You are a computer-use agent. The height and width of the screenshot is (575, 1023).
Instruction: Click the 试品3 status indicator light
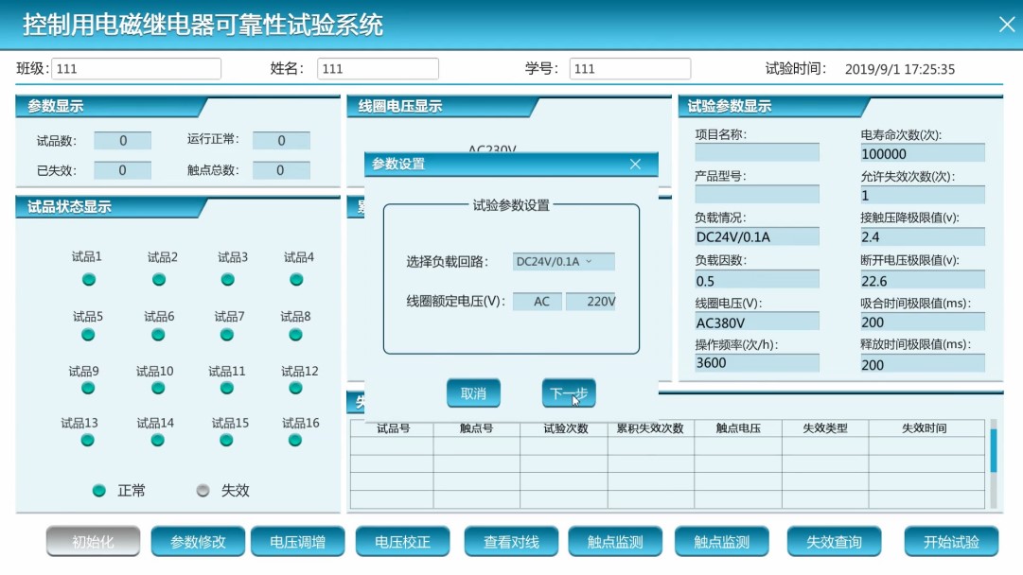click(x=228, y=280)
